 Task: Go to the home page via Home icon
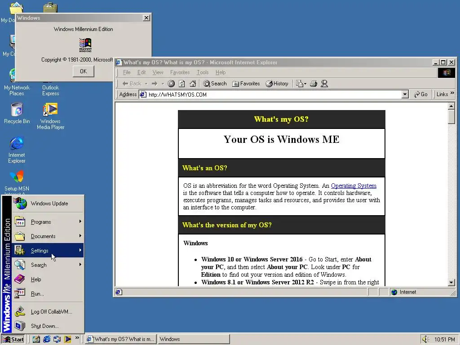(193, 84)
